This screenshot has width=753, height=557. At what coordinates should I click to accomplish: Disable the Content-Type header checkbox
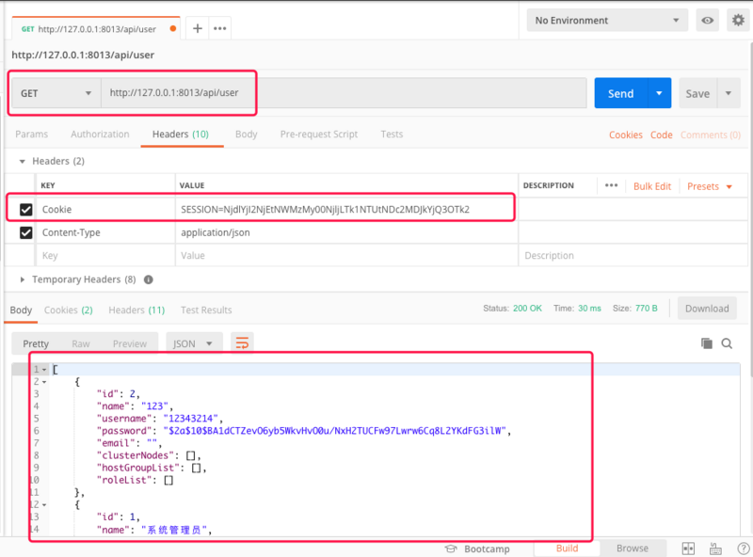[26, 232]
